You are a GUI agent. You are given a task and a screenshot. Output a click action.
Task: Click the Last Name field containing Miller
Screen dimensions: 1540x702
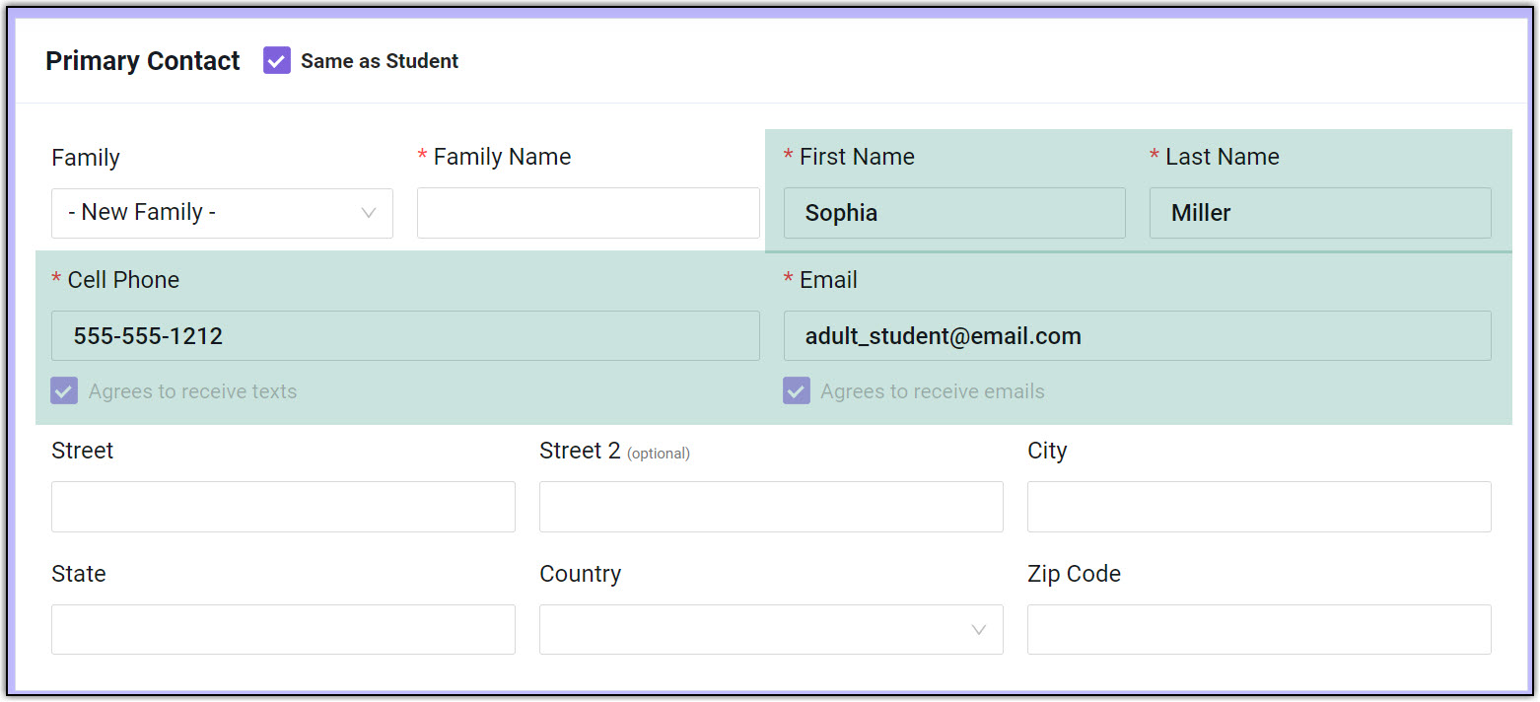tap(1319, 213)
